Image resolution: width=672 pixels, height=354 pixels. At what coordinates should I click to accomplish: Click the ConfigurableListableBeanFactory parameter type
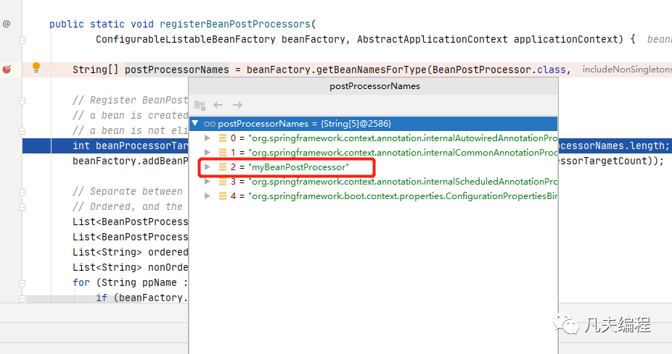click(186, 39)
